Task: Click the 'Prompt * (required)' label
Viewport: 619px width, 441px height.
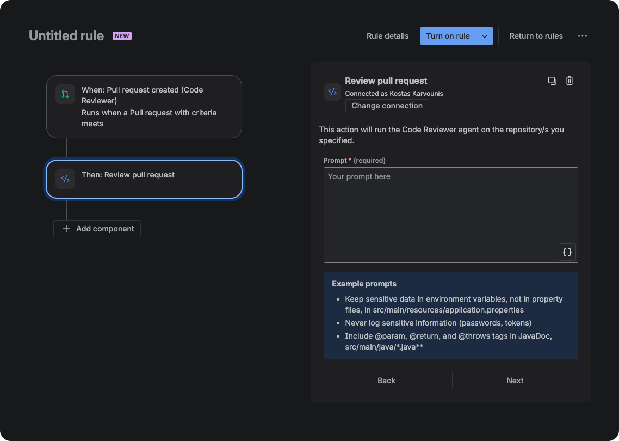Action: [355, 161]
